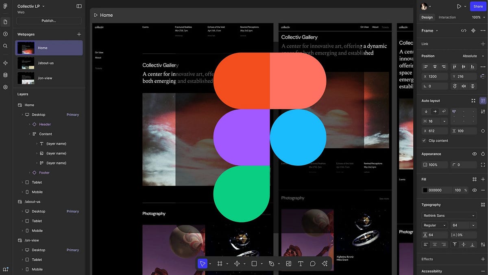Click the black 000000 fill color swatch
Screen dimensions: 488x275
(425, 190)
